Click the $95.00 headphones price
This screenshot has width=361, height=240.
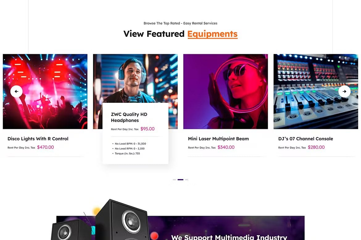(x=147, y=129)
